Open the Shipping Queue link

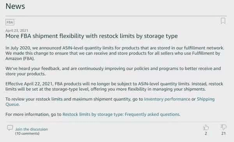click(206, 99)
